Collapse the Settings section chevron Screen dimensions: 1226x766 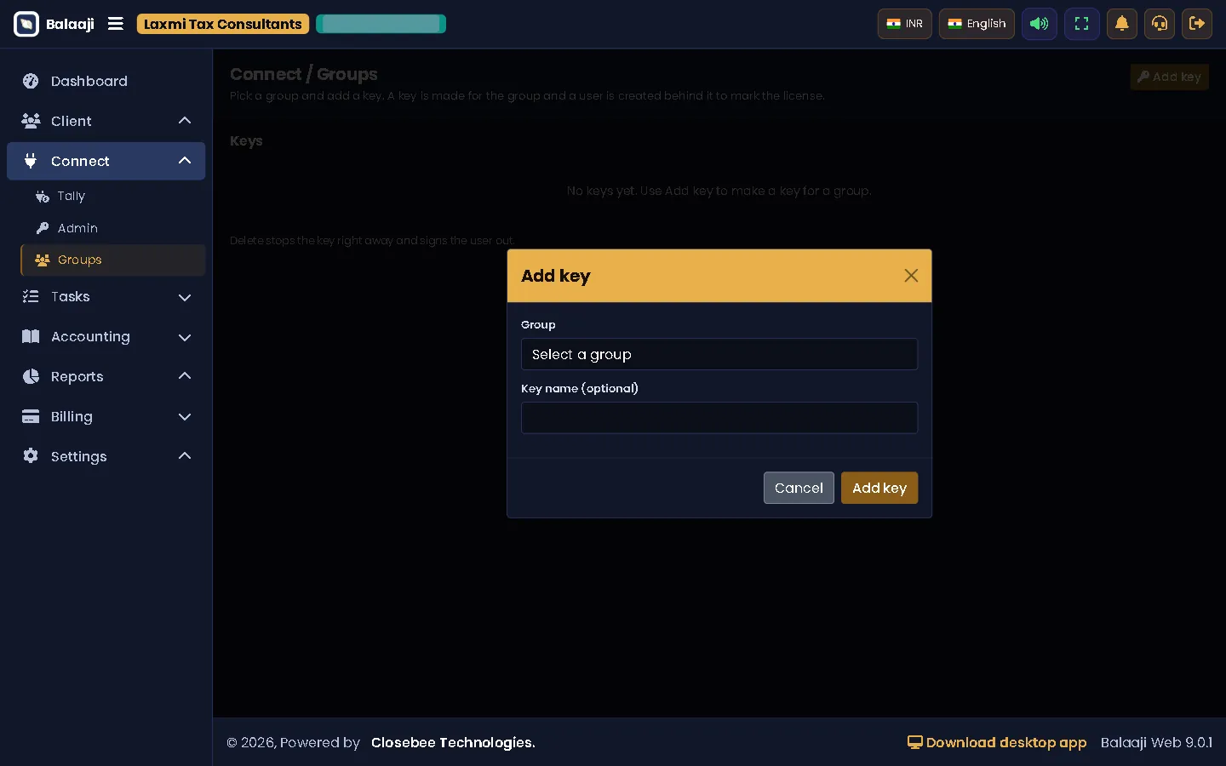point(185,456)
